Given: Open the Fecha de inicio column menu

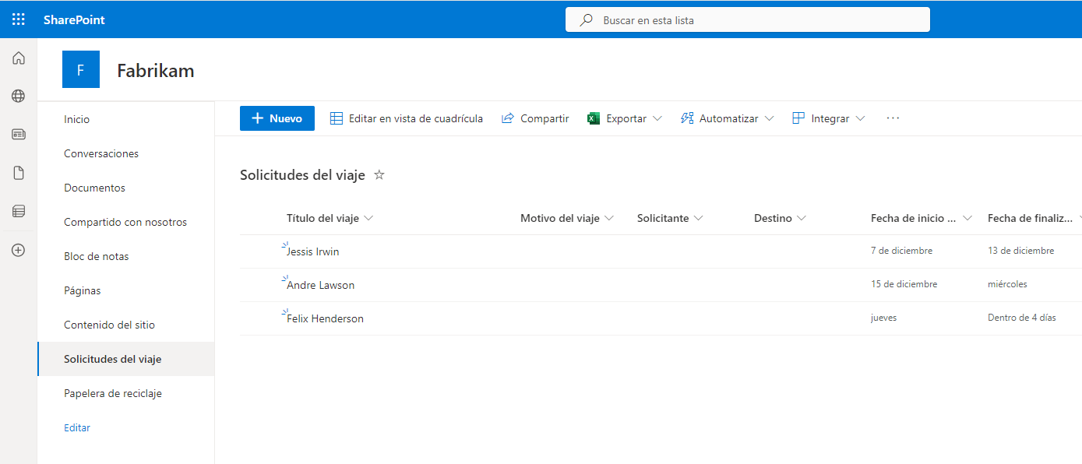Looking at the screenshot, I should [x=967, y=218].
